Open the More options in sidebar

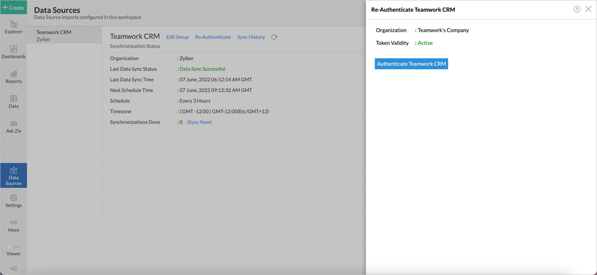[13, 226]
